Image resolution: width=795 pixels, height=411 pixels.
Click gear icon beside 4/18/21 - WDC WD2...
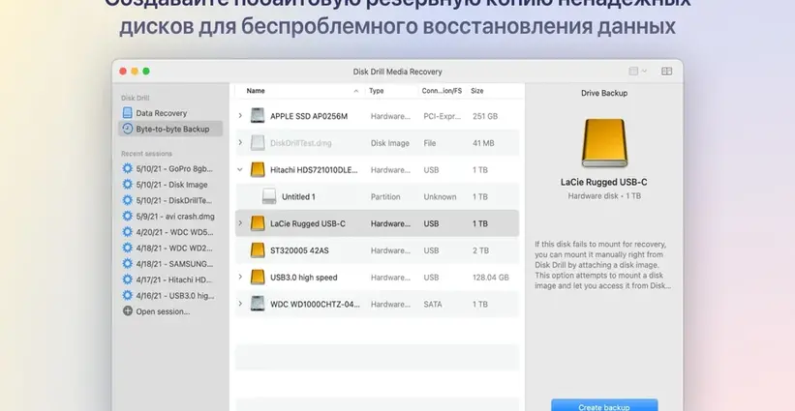[127, 248]
